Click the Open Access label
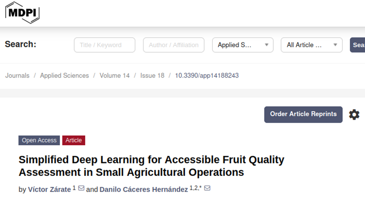Screen dimensions: 365x205 click(39, 140)
